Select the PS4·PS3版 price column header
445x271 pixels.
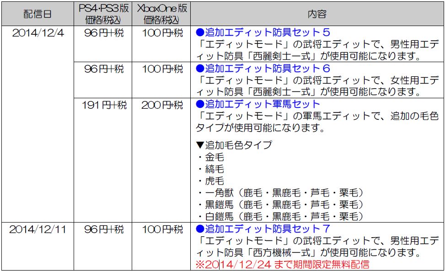click(x=103, y=14)
